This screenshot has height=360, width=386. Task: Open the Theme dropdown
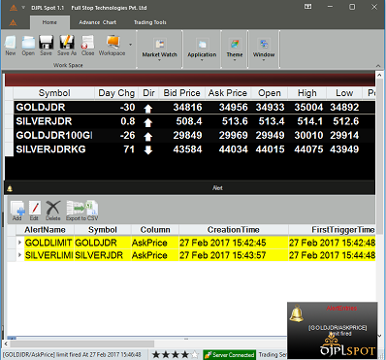(x=235, y=49)
